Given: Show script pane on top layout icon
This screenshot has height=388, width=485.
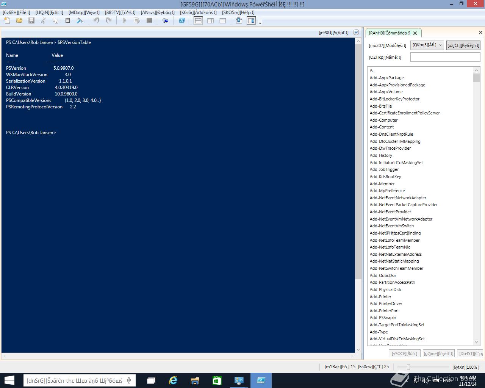Looking at the screenshot, I should (198, 20).
